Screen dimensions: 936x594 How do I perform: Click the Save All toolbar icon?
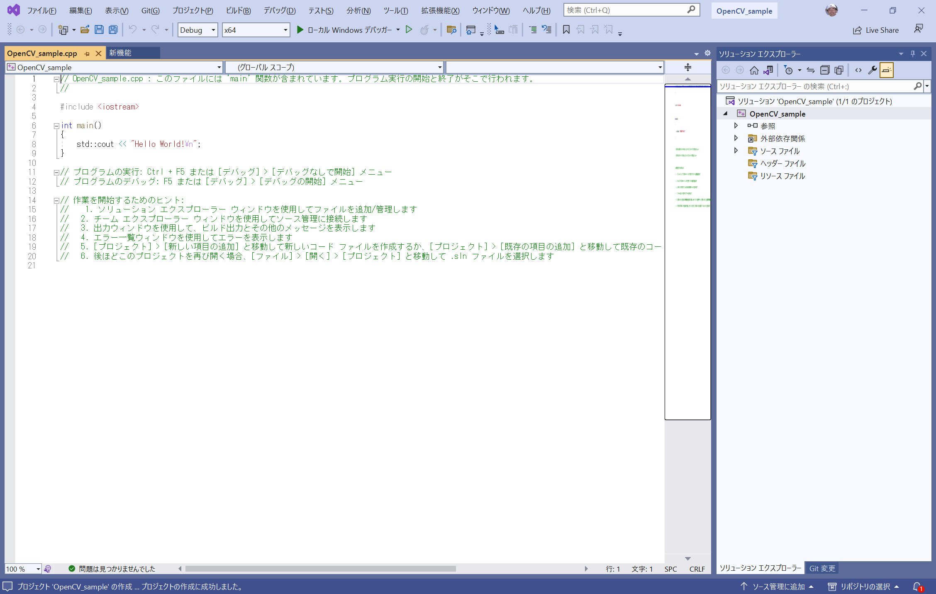point(113,29)
